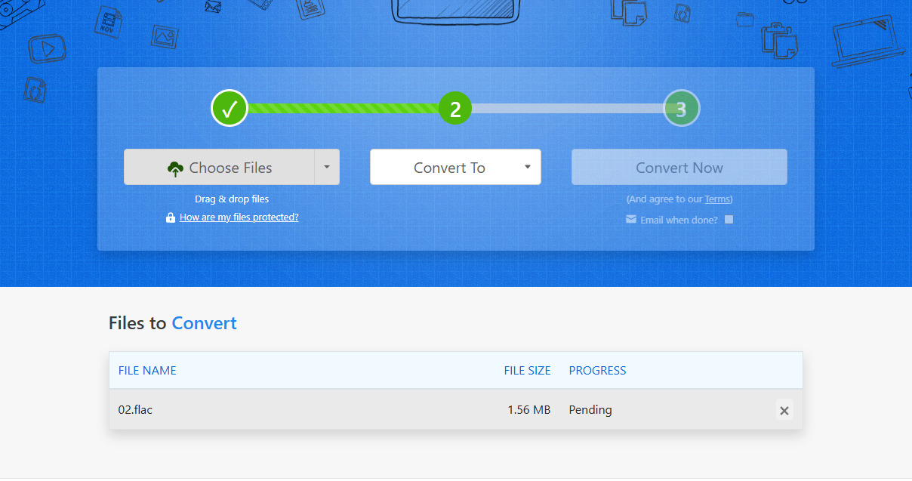Click the step 3 circle indicator
The width and height of the screenshot is (912, 481).
tap(681, 109)
